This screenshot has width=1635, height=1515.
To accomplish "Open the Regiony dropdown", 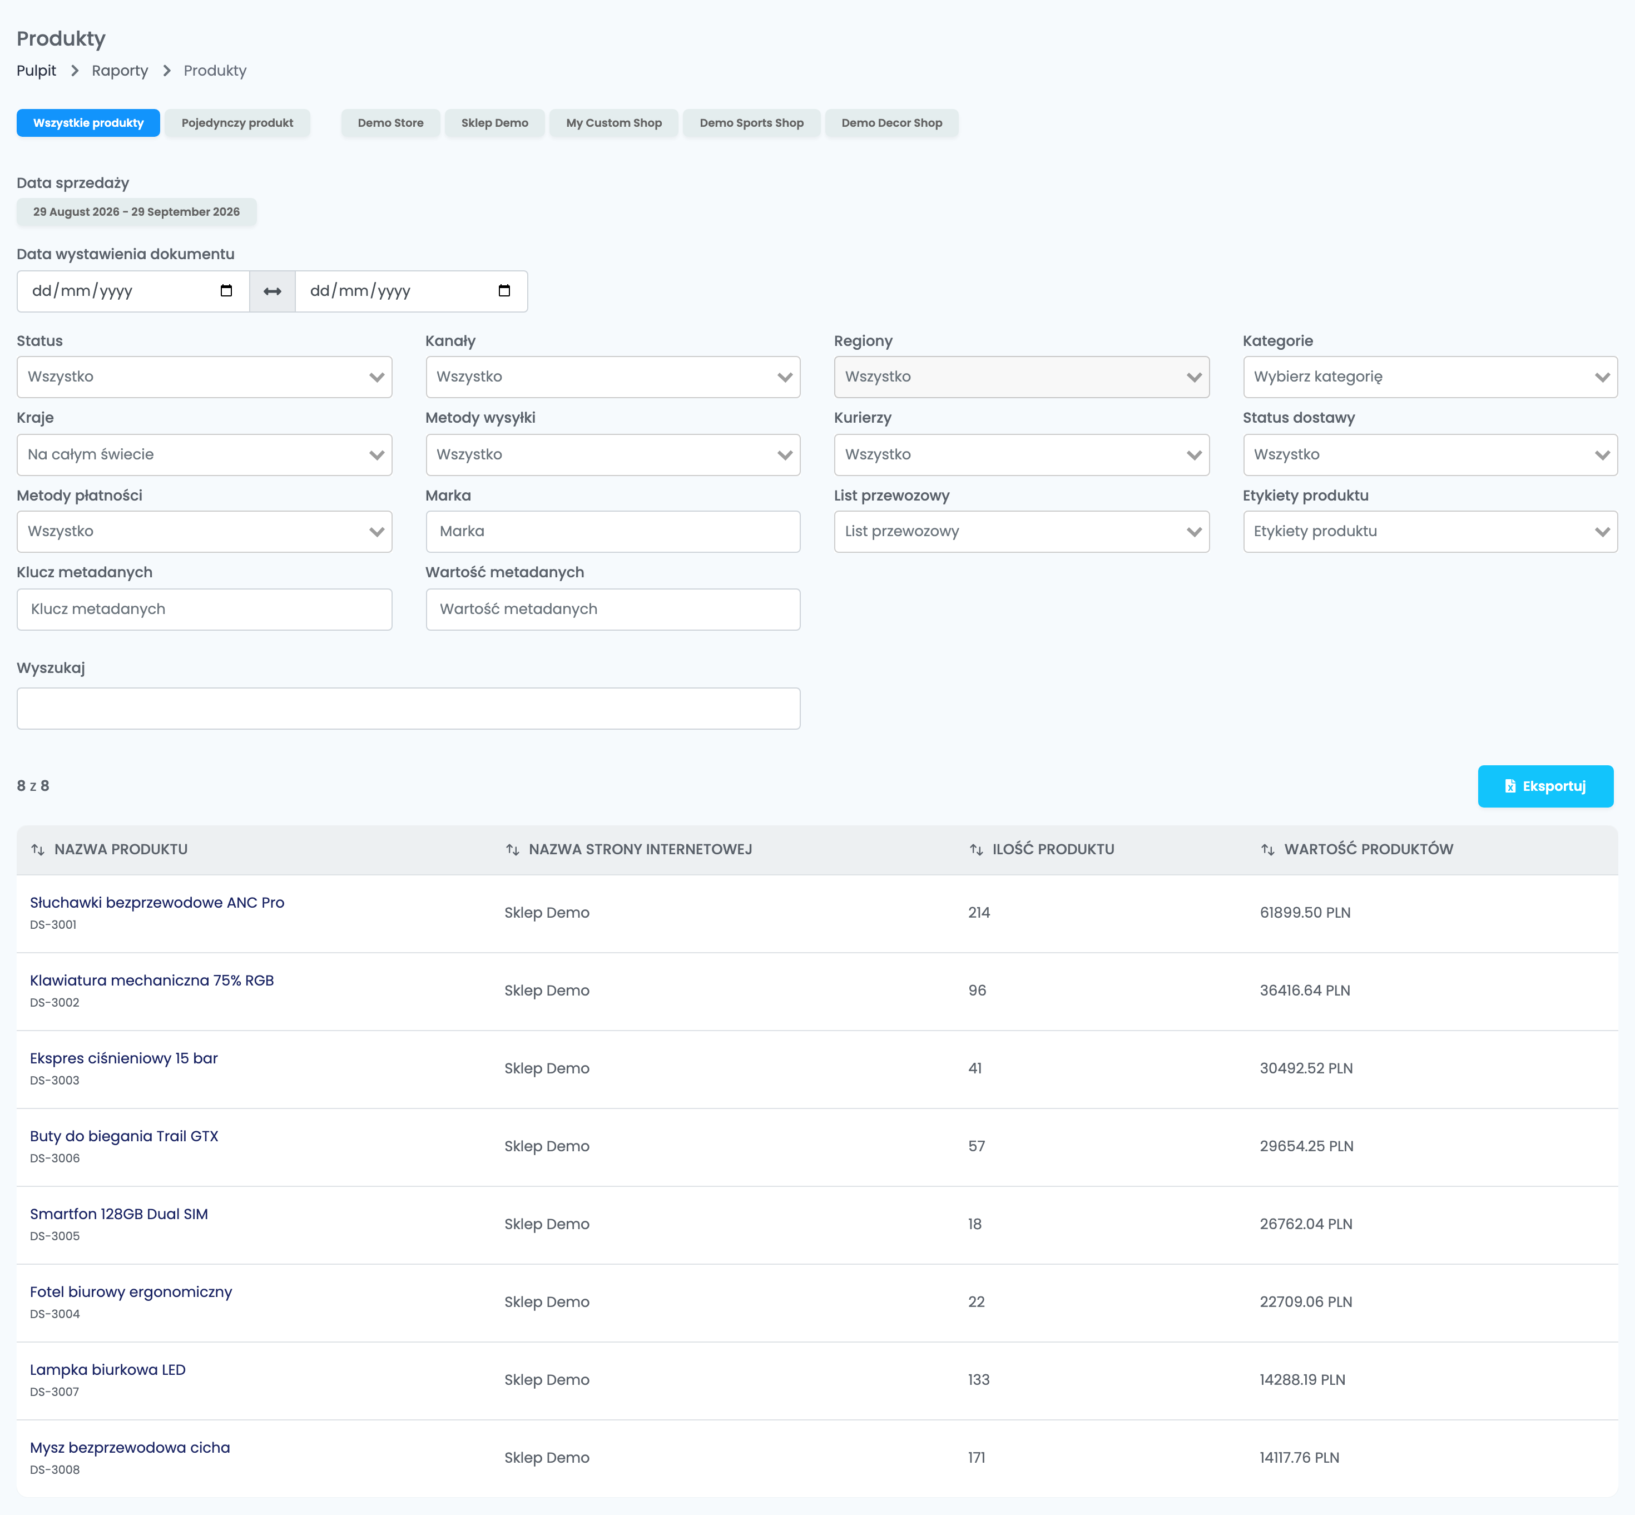I will pos(1021,377).
